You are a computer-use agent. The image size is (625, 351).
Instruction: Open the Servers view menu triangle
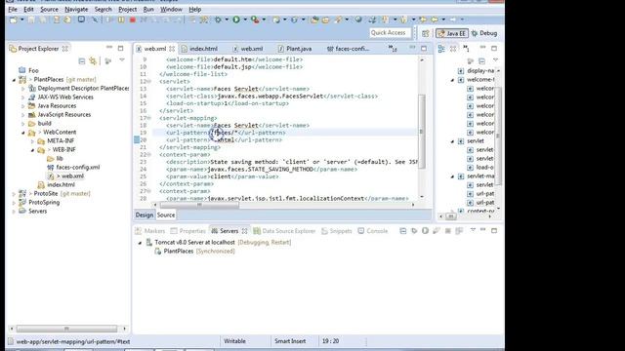[473, 230]
